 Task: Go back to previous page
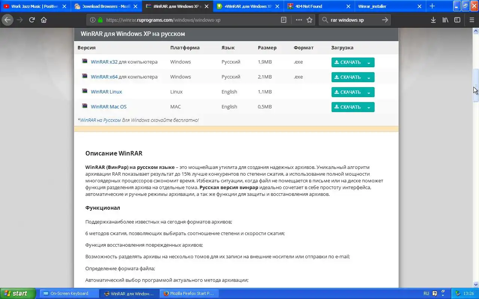7,20
